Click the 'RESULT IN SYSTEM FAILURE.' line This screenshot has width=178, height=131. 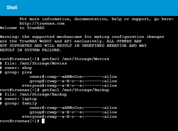click(31, 50)
